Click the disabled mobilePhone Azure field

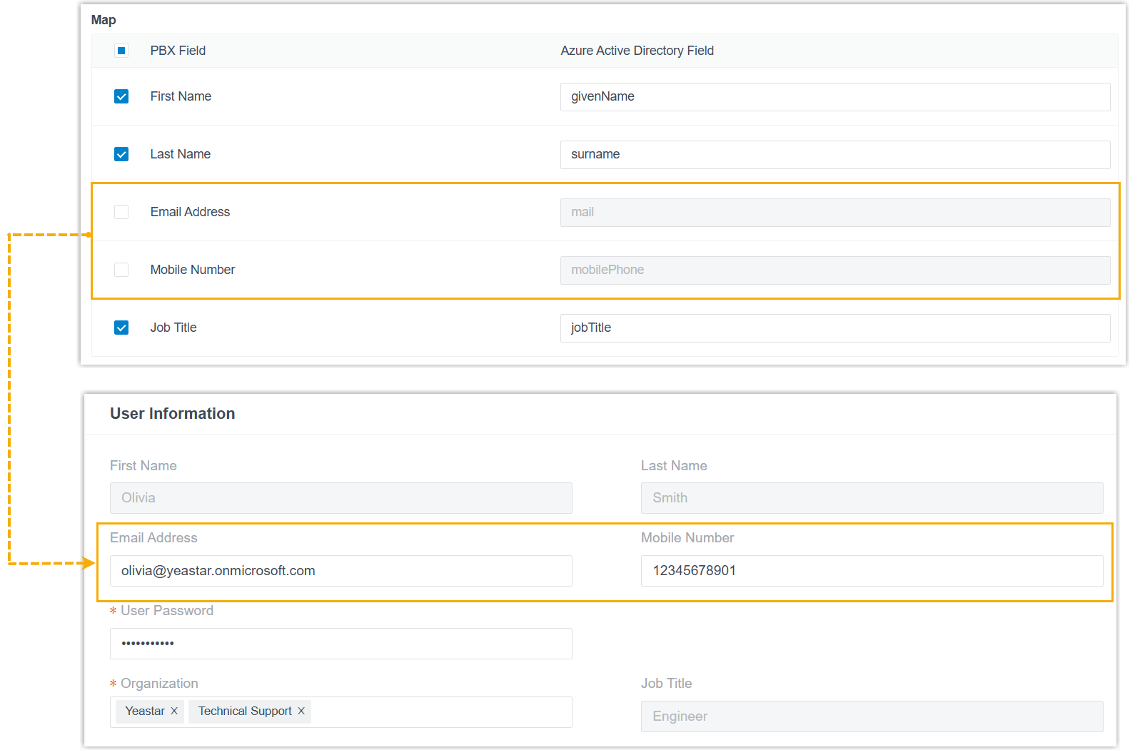[834, 270]
